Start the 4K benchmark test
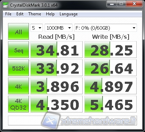Screen dimensions: 145x132 18,86
